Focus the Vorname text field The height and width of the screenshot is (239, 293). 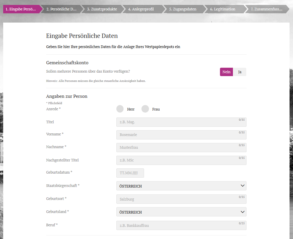pyautogui.click(x=181, y=135)
